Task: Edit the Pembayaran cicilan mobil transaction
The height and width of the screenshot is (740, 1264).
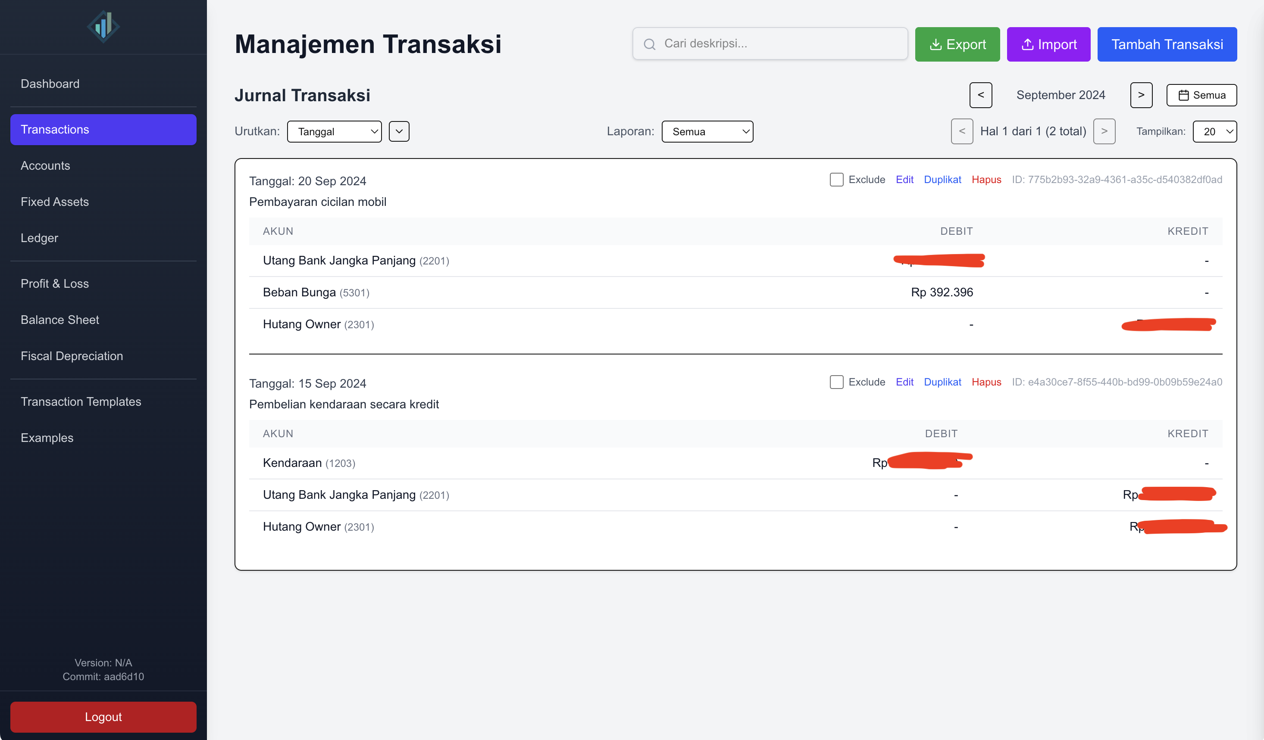Action: 904,179
